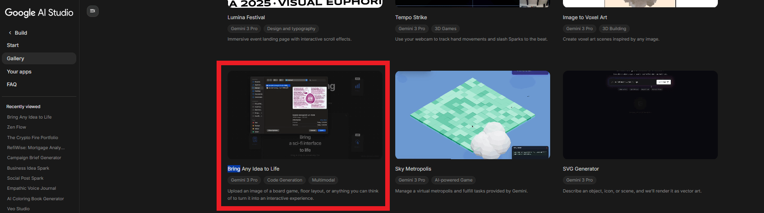The image size is (764, 213).
Task: Click the Image to Voxel Art title
Action: coord(585,17)
